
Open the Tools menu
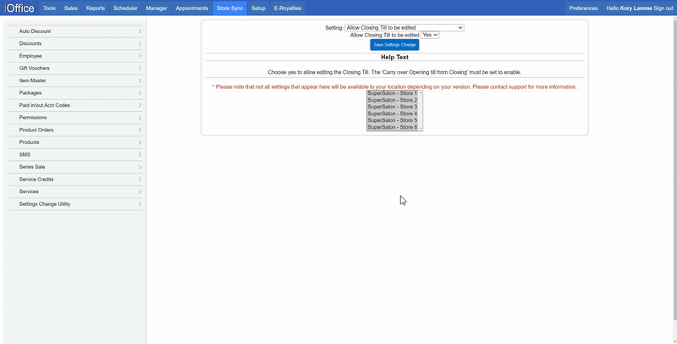pos(49,8)
